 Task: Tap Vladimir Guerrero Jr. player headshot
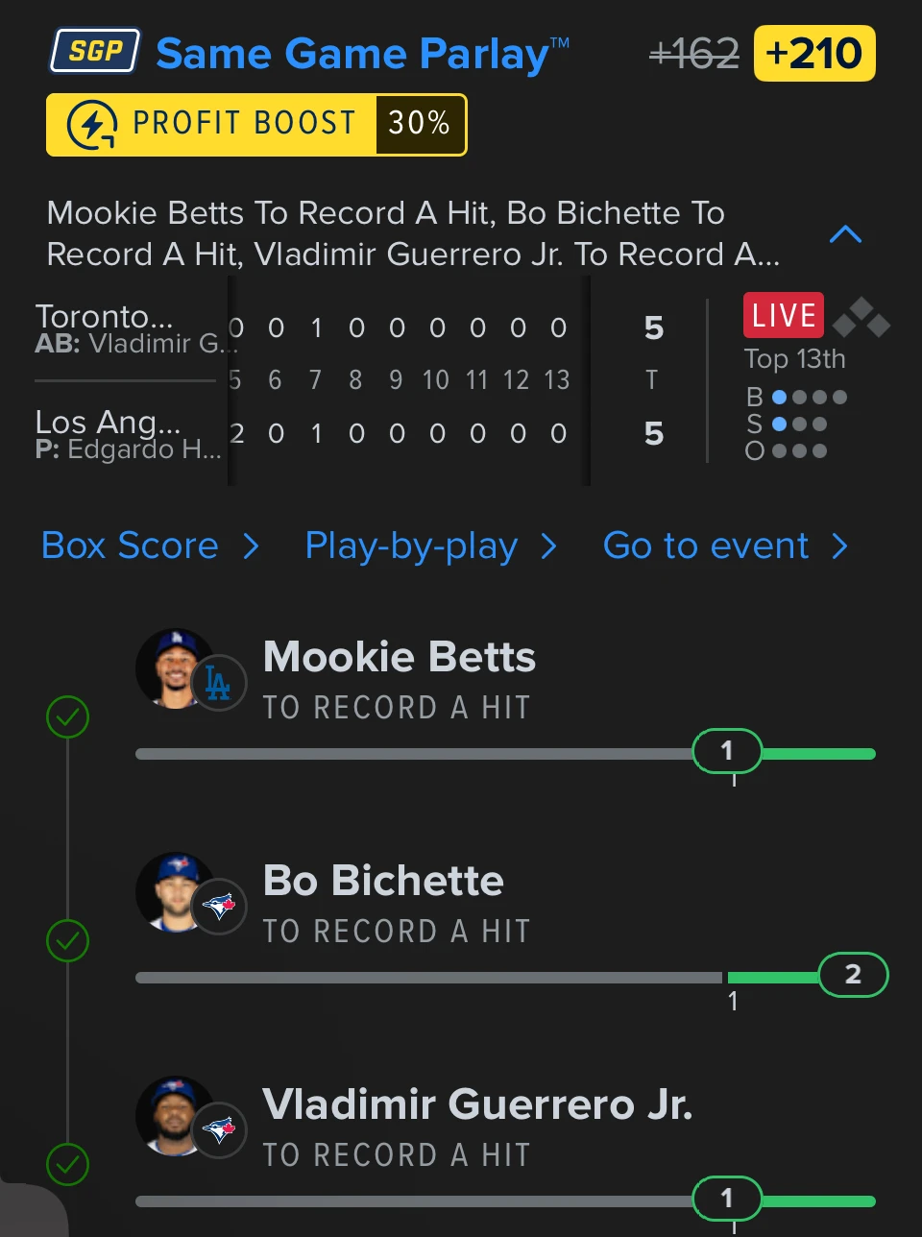(x=176, y=1116)
